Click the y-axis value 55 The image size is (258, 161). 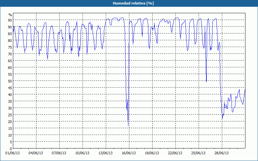pos(10,74)
